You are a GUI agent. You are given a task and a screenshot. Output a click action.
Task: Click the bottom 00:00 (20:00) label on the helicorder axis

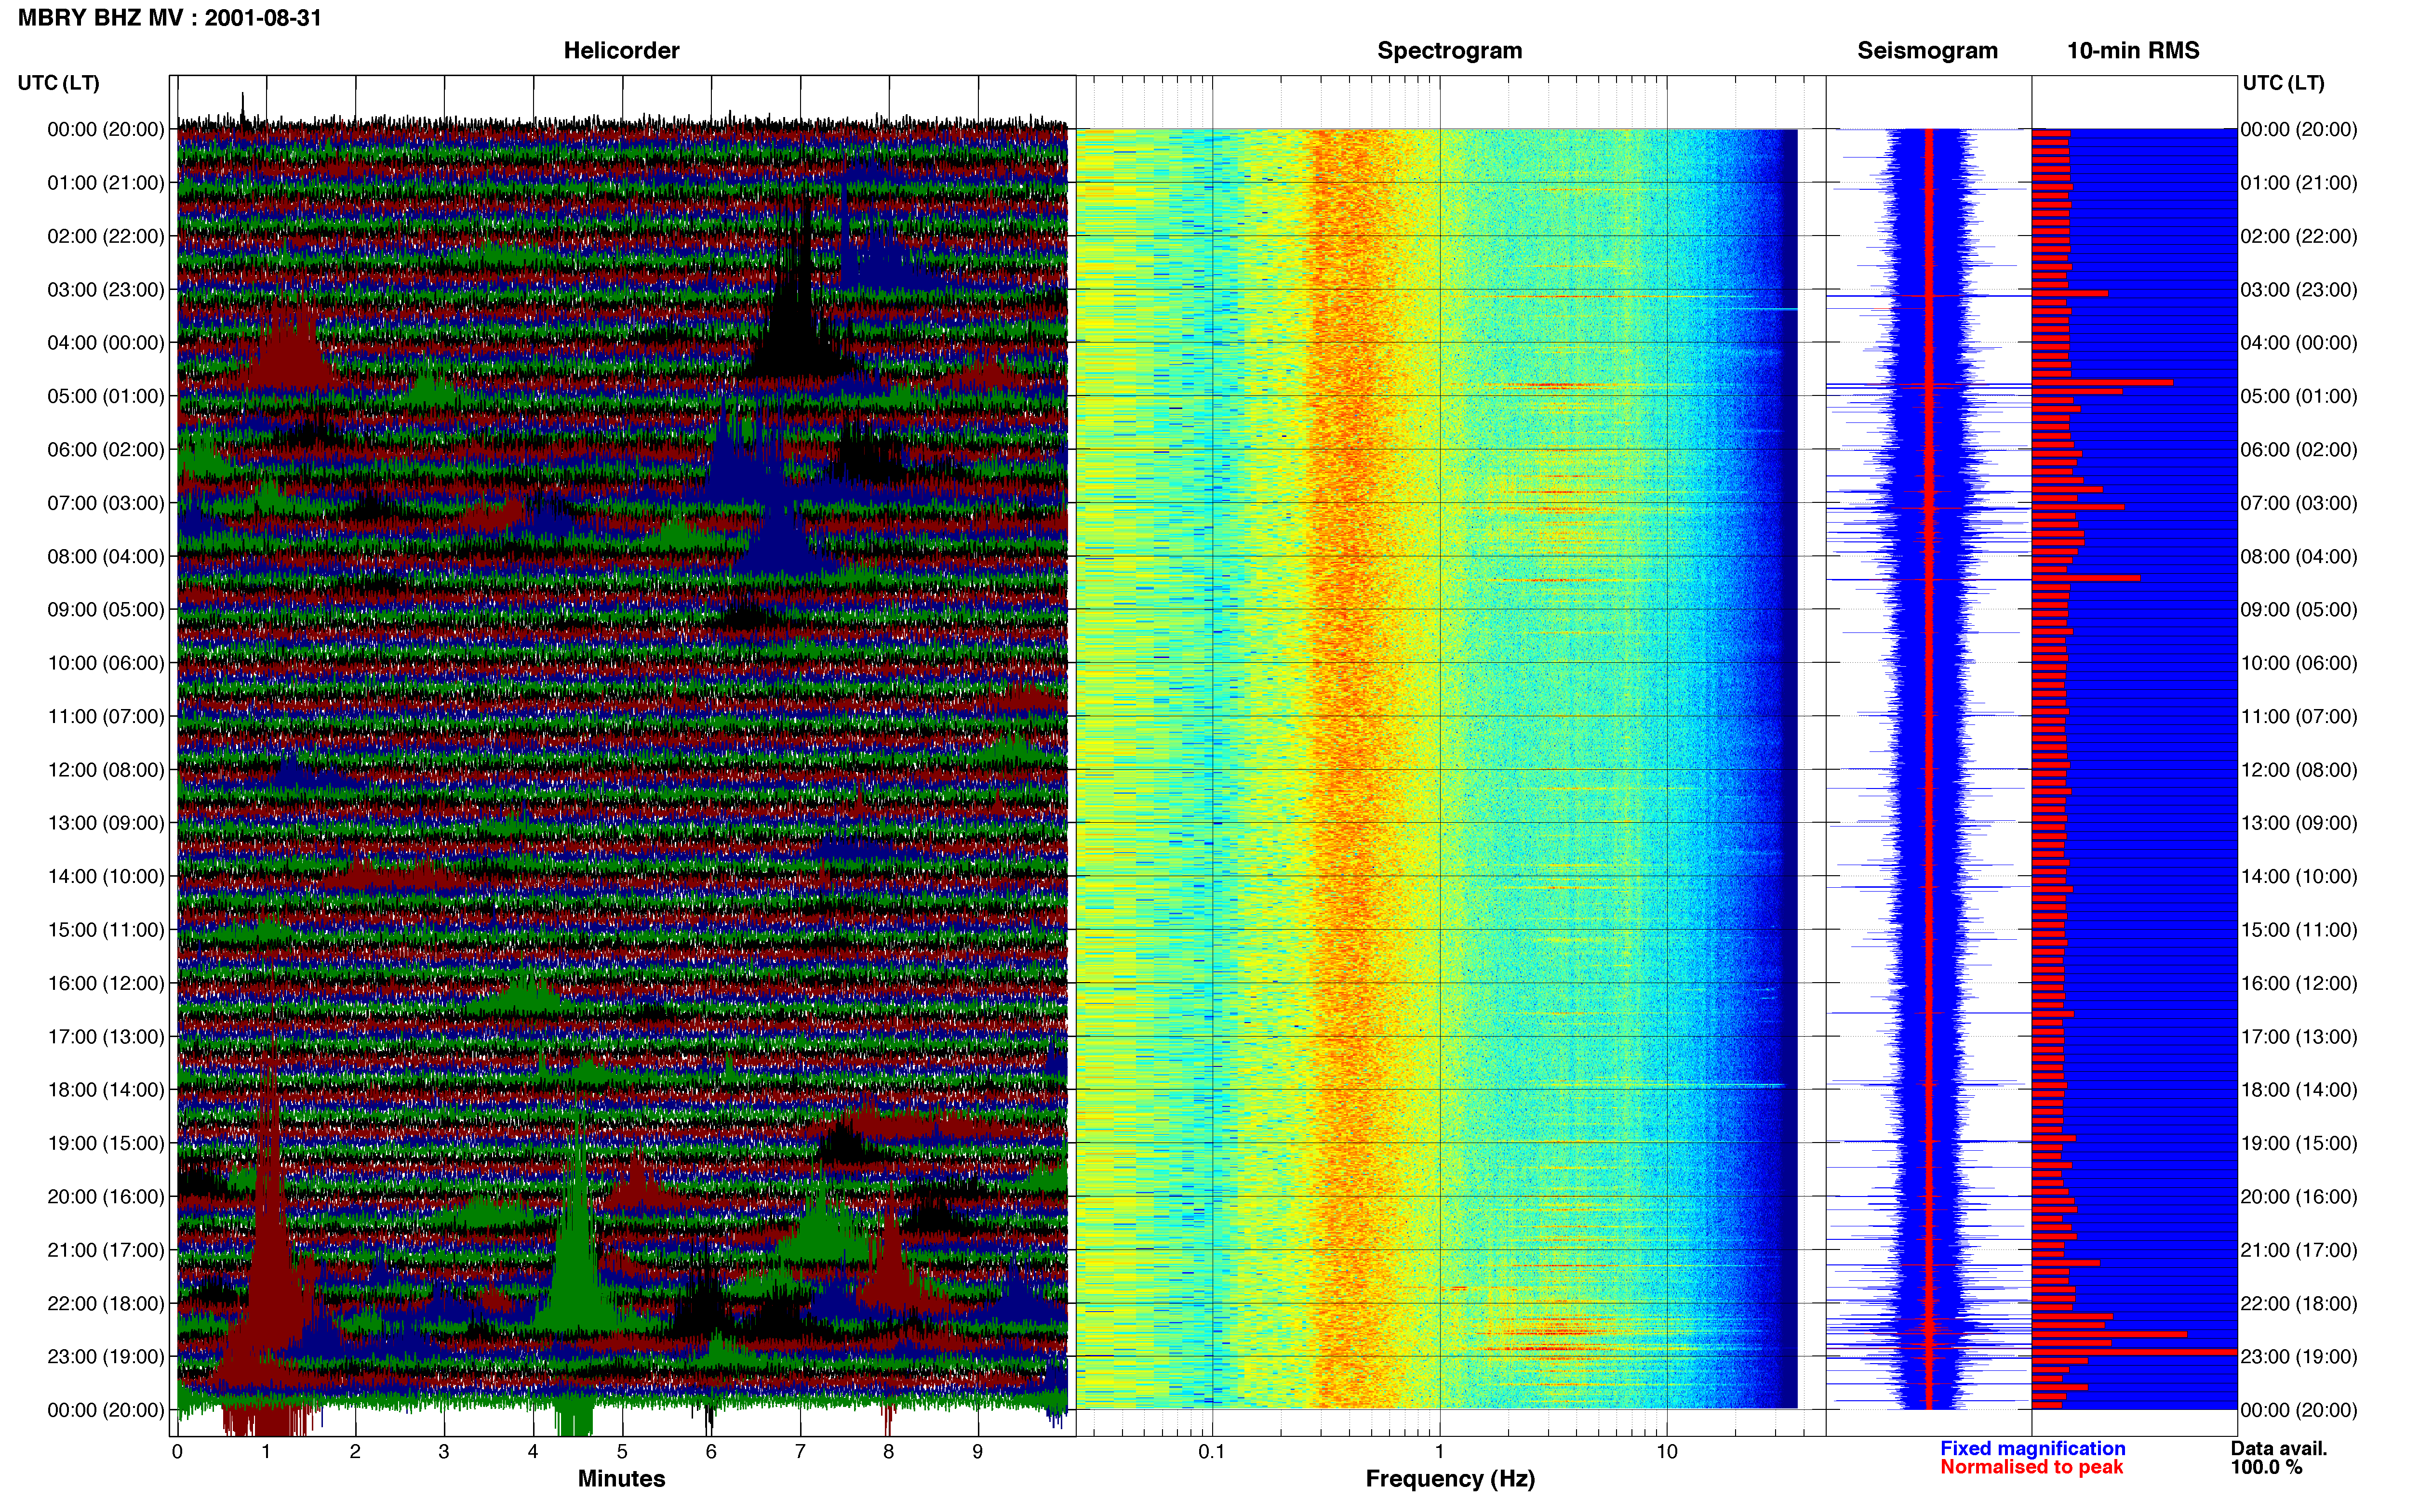(x=106, y=1410)
